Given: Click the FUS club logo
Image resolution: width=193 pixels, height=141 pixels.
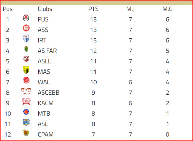Looking at the screenshot, I should tap(26, 18).
